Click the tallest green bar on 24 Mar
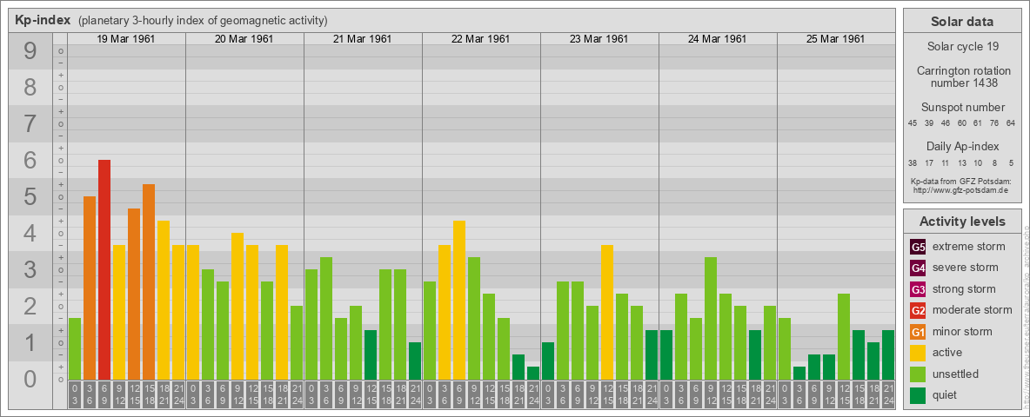 pyautogui.click(x=711, y=319)
